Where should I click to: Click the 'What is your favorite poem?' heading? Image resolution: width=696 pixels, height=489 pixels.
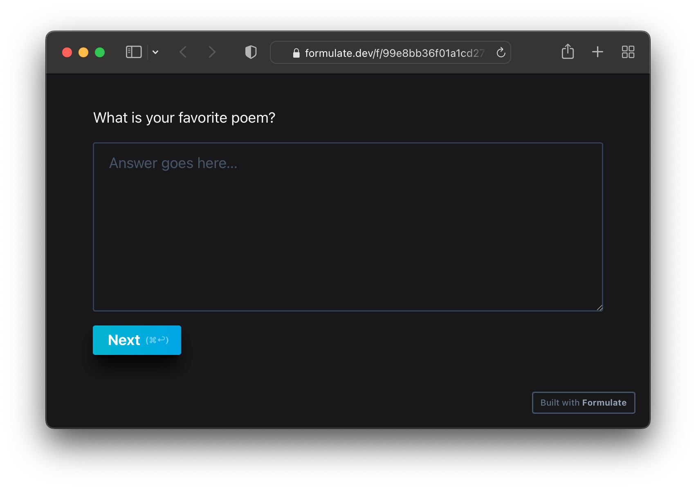point(184,118)
